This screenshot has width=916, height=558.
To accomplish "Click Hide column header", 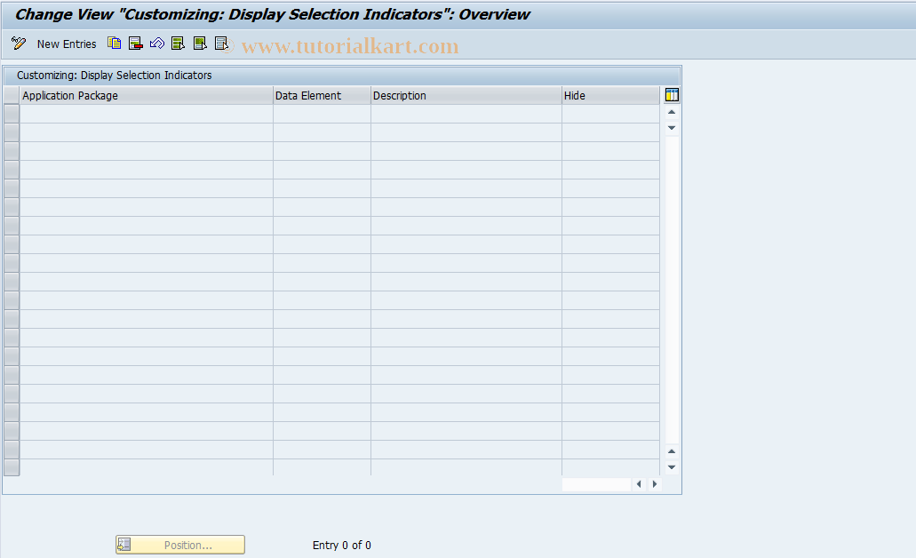I will tap(610, 95).
